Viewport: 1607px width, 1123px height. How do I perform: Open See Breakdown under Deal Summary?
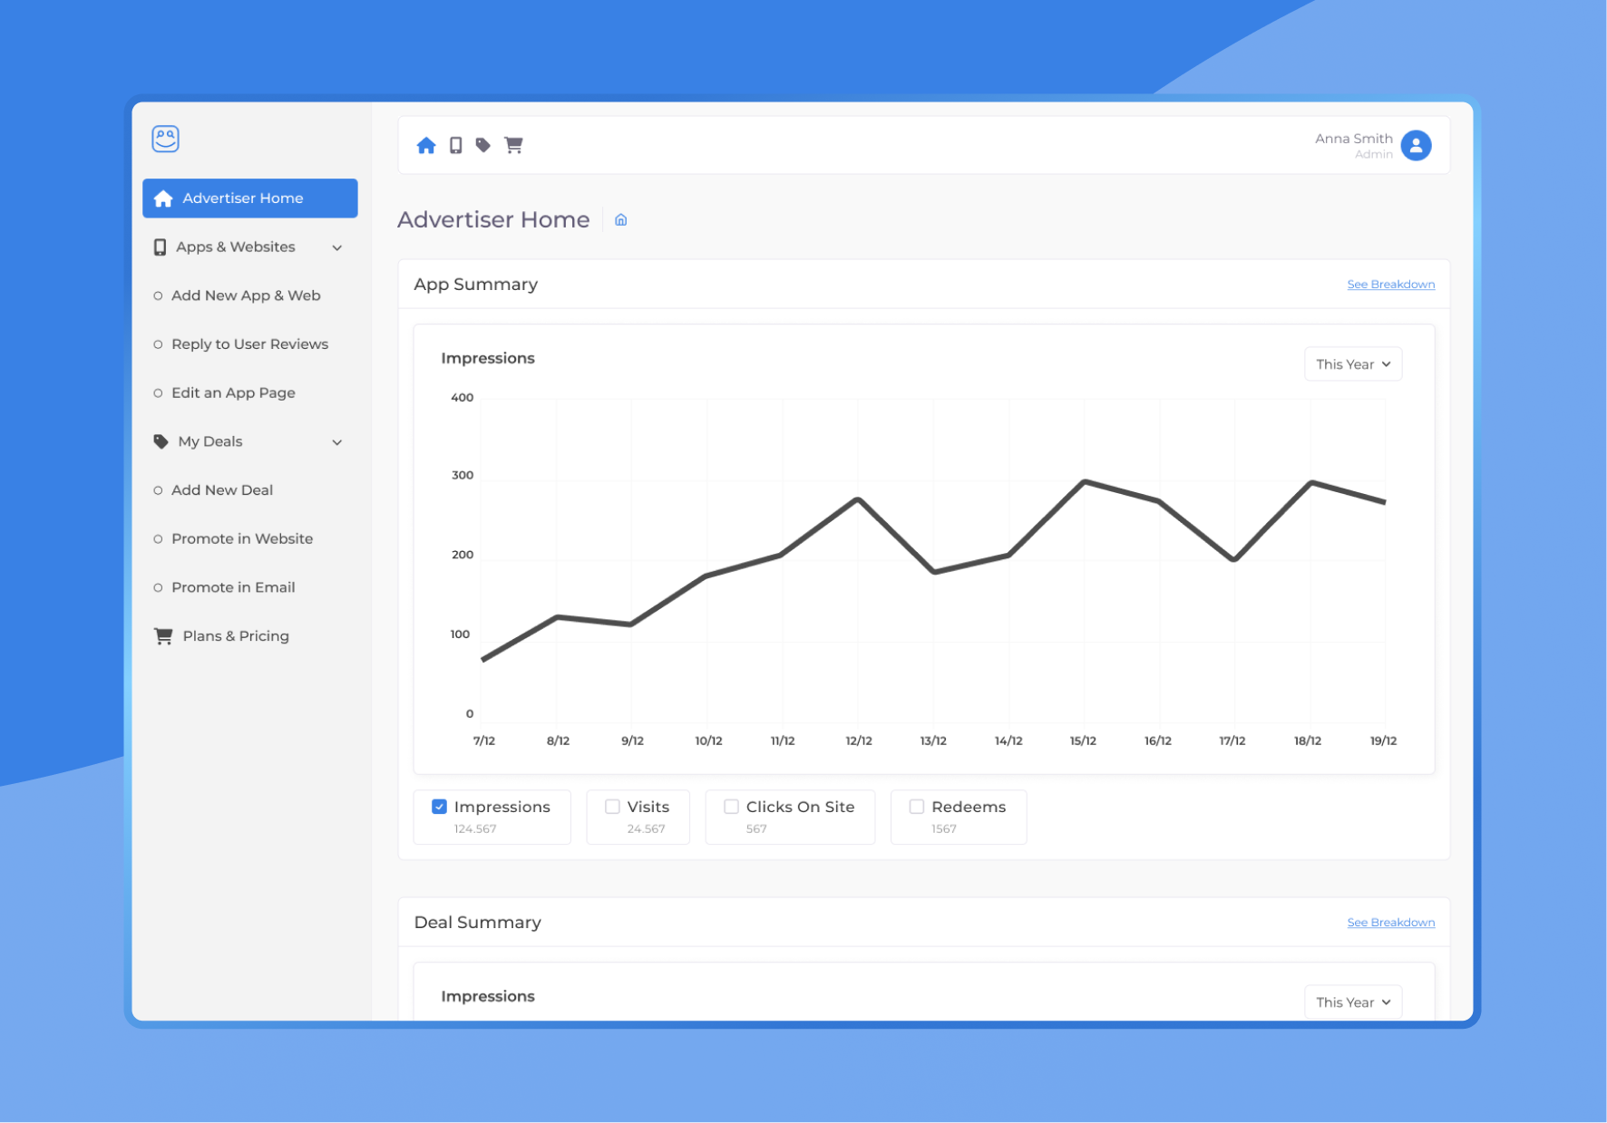[1390, 922]
